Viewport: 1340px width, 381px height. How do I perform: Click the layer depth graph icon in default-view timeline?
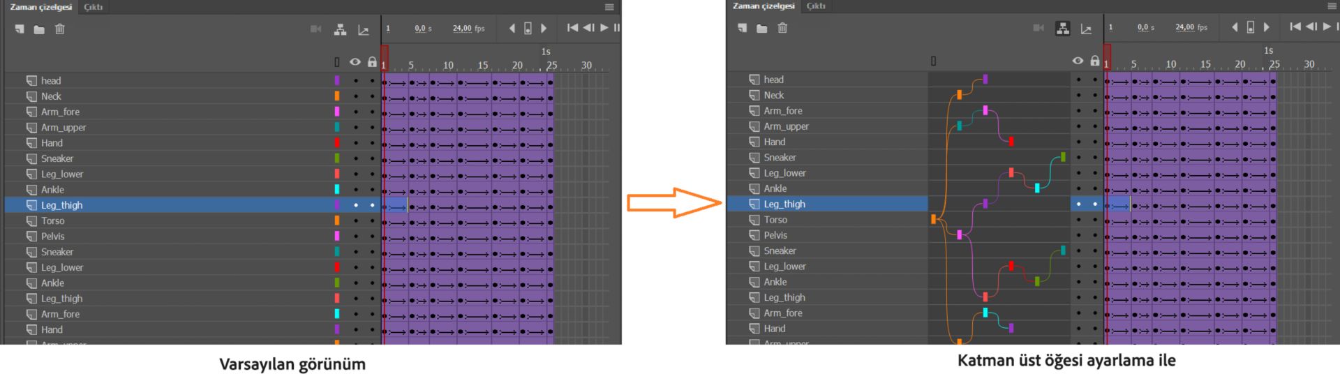363,30
